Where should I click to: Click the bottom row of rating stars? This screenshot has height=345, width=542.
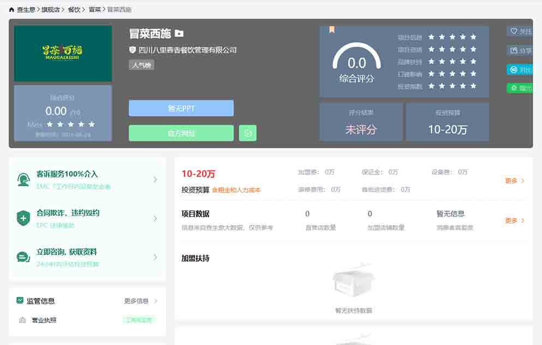(452, 86)
